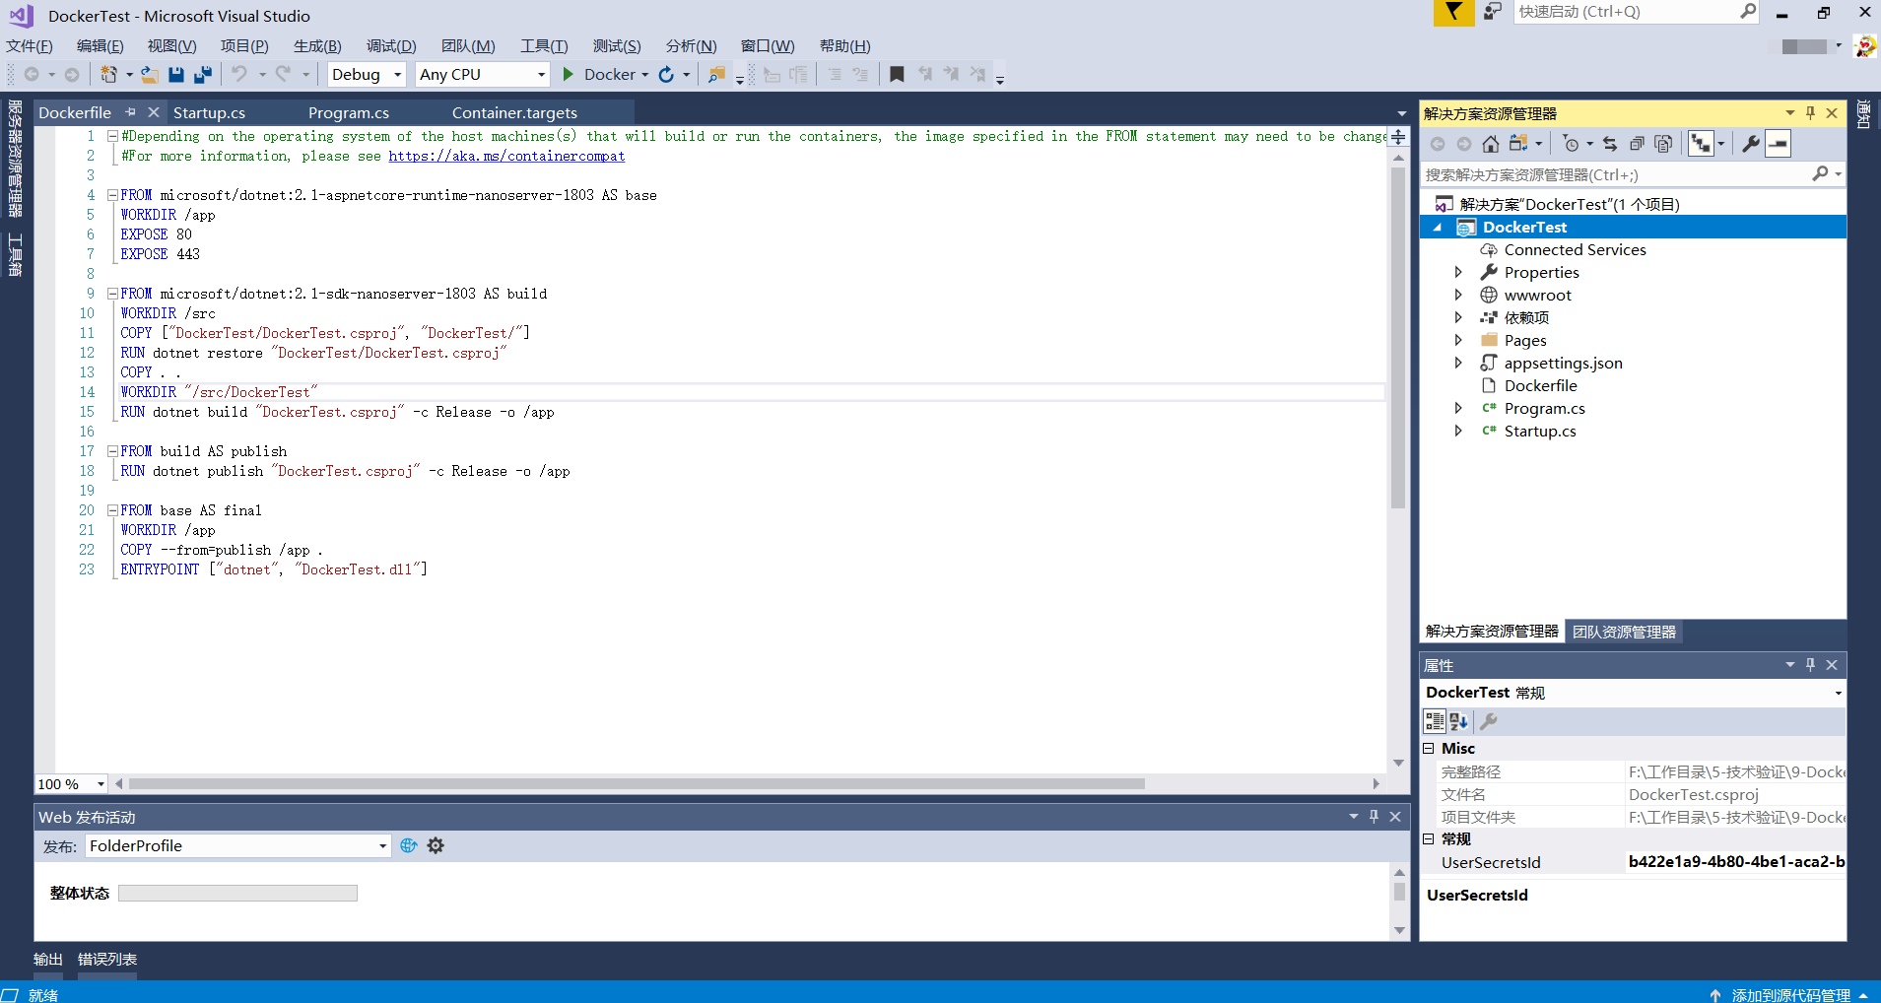Viewport: 1881px width, 1003px height.
Task: Start debugging with the green play icon
Action: point(569,74)
